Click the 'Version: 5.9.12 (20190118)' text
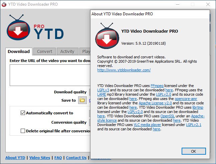The height and width of the screenshot is (164, 216). (144, 43)
